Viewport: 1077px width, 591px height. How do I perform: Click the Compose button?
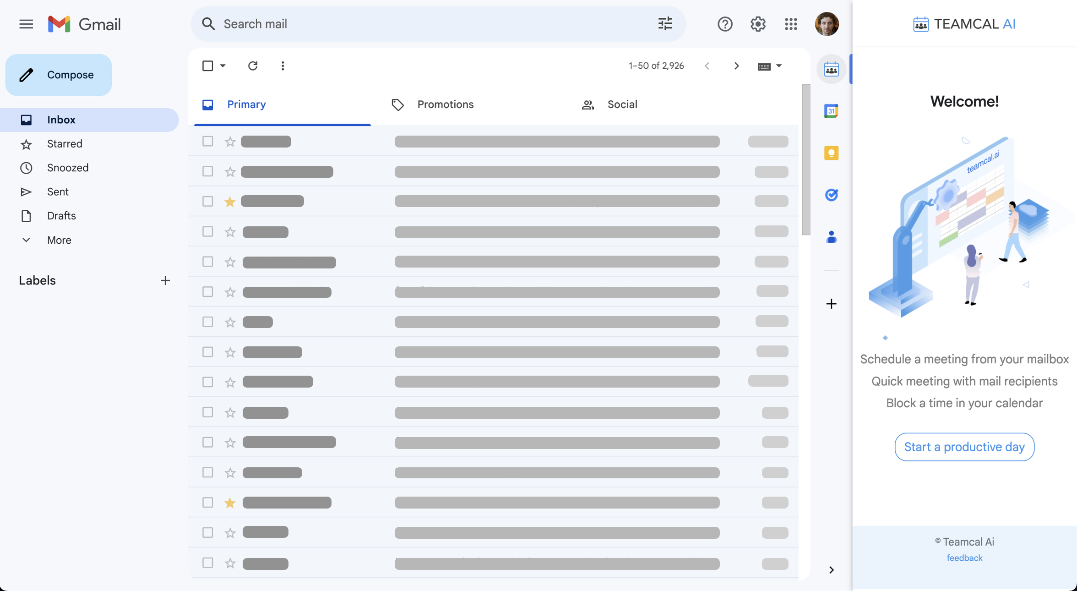tap(59, 75)
